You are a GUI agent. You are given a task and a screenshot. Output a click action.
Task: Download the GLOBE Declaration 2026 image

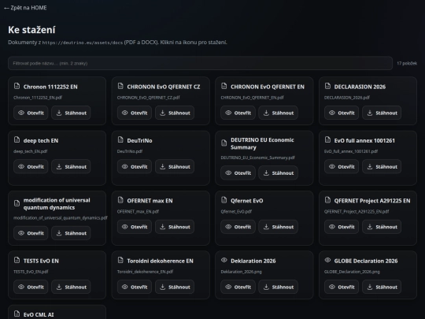point(382,287)
